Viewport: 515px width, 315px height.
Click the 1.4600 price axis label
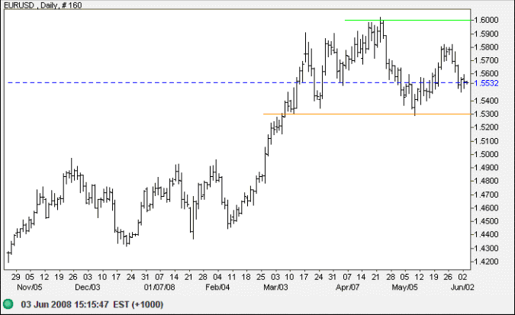(487, 208)
